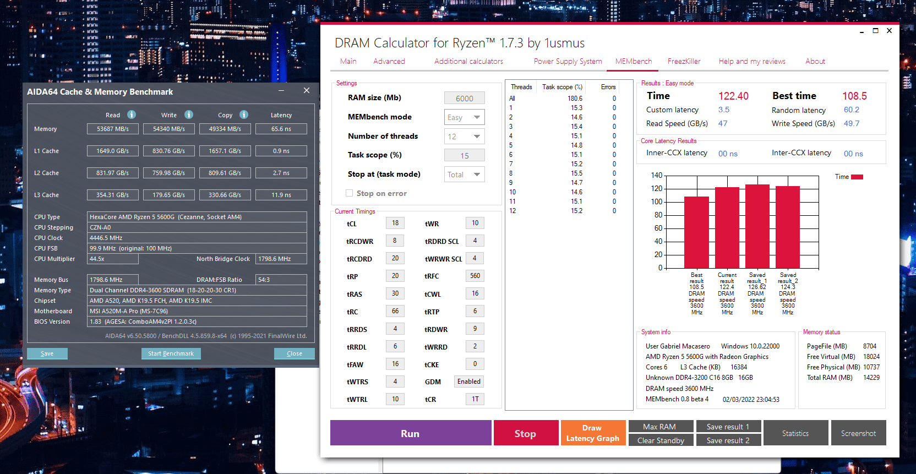Click the Best time 108.5 value

(x=854, y=96)
